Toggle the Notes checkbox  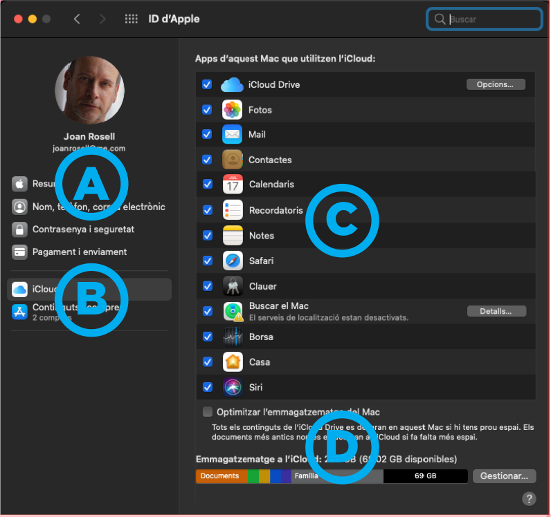point(208,236)
